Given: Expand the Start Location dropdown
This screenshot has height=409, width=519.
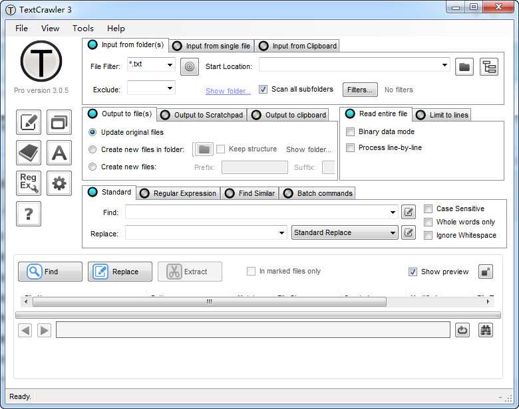Looking at the screenshot, I should click(444, 65).
